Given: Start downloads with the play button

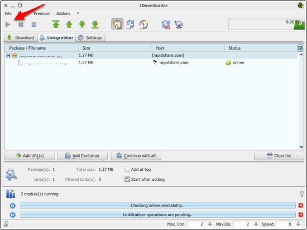Looking at the screenshot, I should [8, 25].
